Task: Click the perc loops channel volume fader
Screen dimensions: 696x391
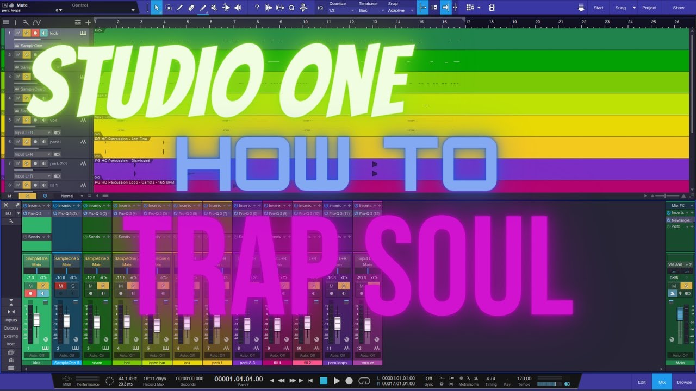Action: 337,323
